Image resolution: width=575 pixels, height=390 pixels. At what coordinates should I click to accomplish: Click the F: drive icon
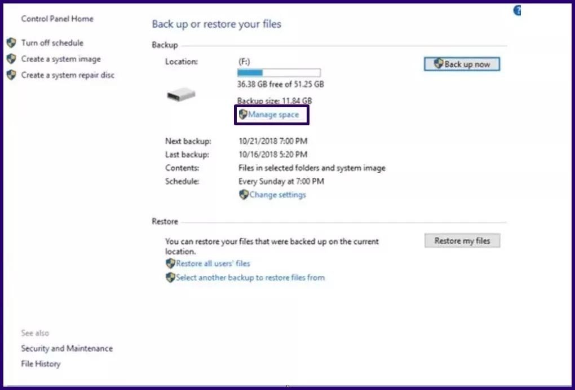[x=181, y=95]
